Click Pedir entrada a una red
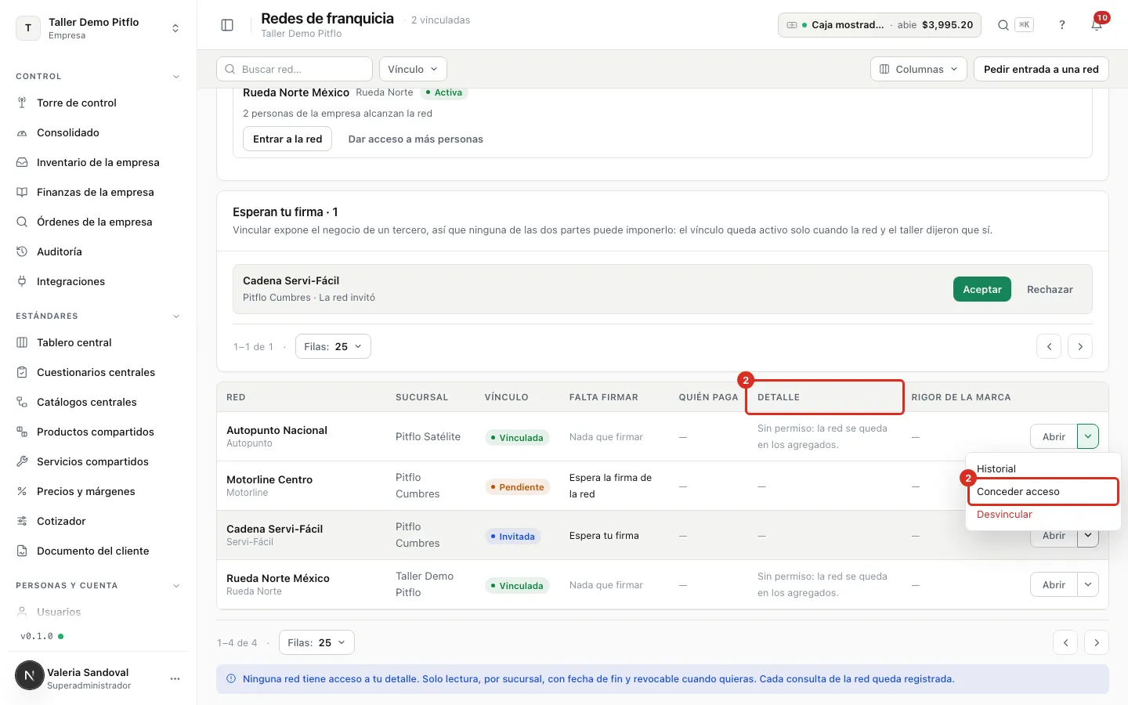Image resolution: width=1128 pixels, height=705 pixels. pos(1041,69)
